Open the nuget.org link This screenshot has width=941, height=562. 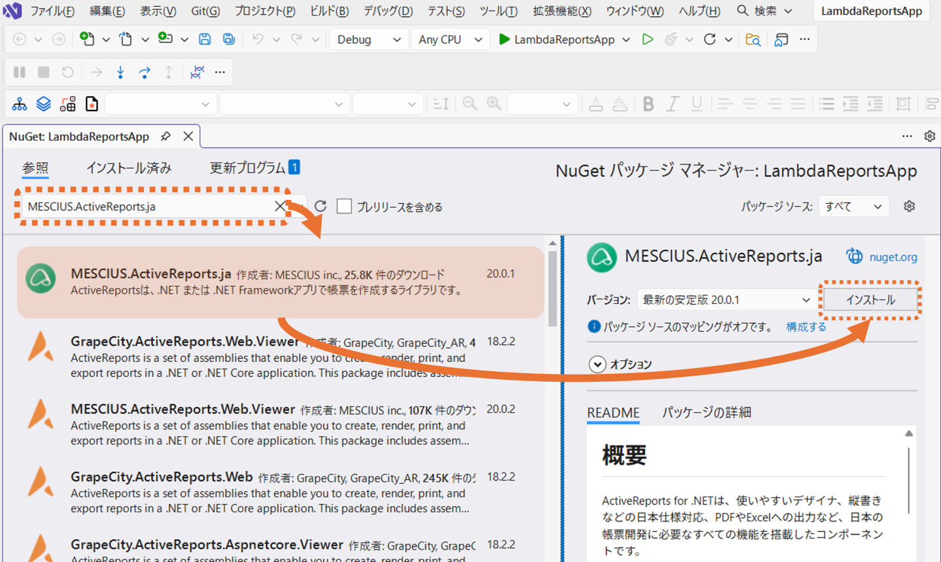coord(893,257)
